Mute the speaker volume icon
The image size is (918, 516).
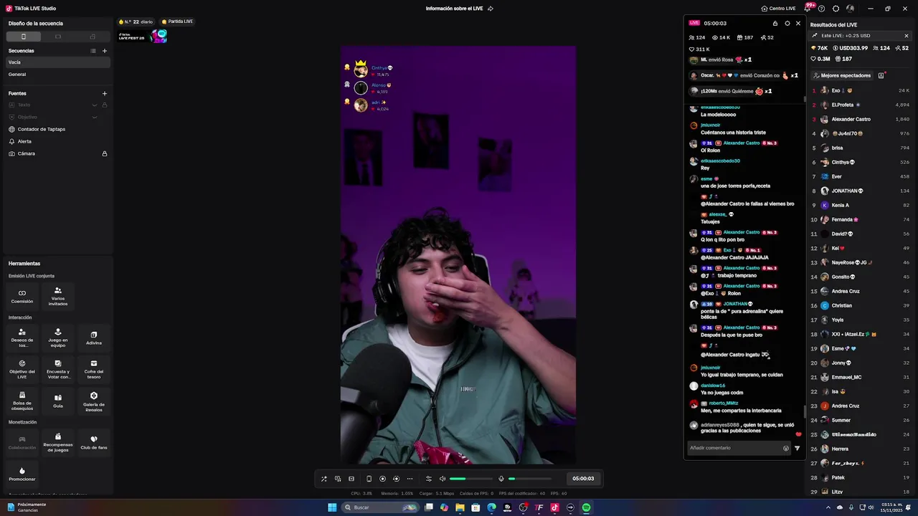point(443,479)
